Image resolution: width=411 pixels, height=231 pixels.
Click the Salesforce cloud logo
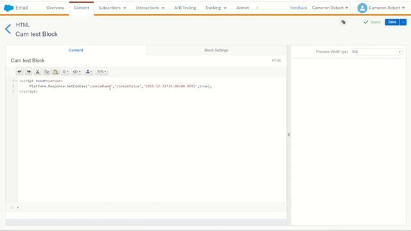pyautogui.click(x=8, y=8)
